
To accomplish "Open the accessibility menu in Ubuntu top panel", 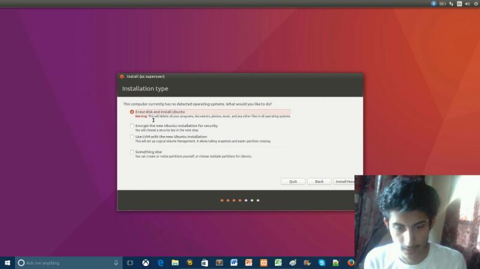I will [x=434, y=4].
